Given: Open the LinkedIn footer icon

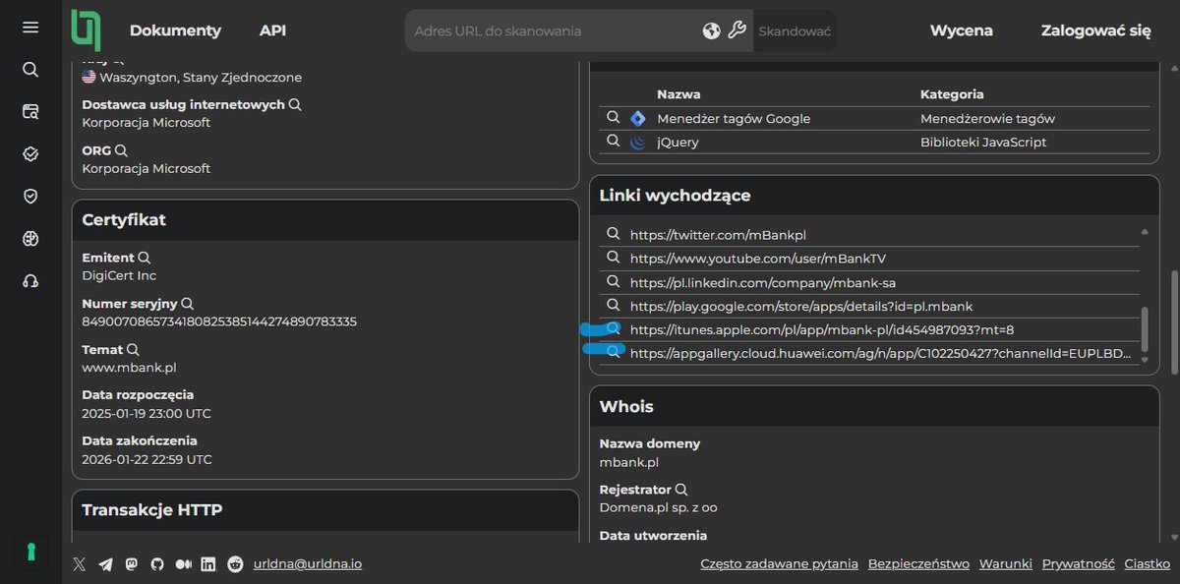Looking at the screenshot, I should pos(208,564).
